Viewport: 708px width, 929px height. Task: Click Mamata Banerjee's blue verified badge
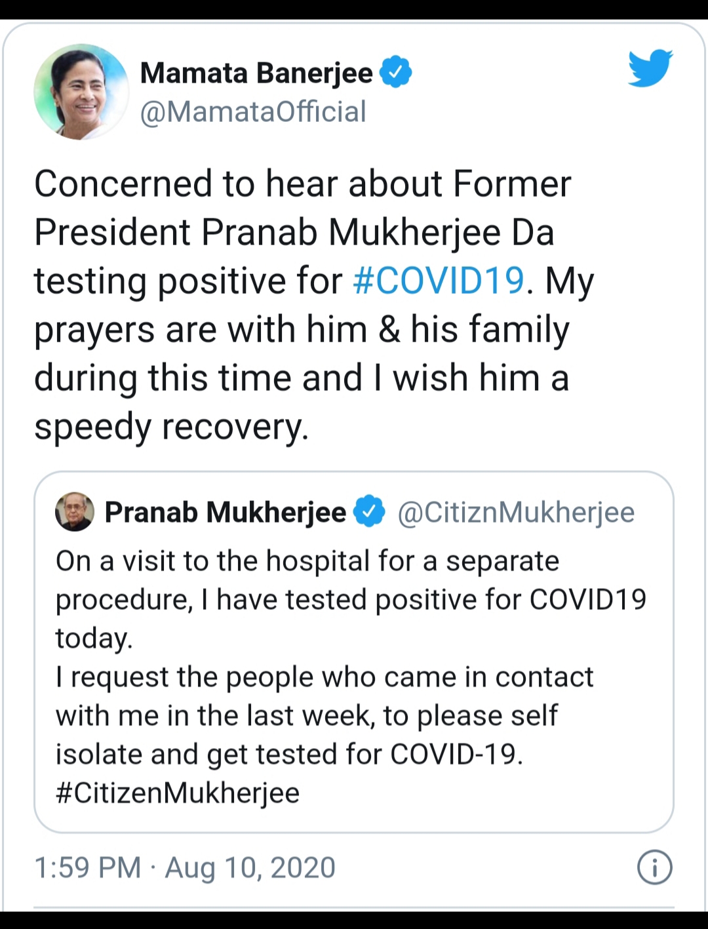coord(396,72)
